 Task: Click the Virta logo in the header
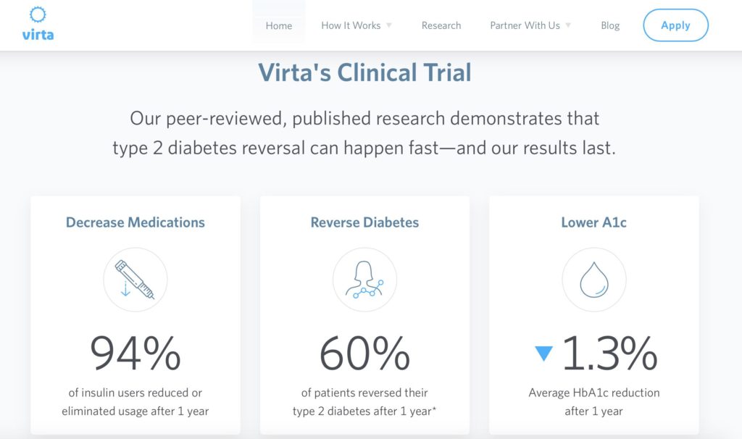click(x=38, y=24)
